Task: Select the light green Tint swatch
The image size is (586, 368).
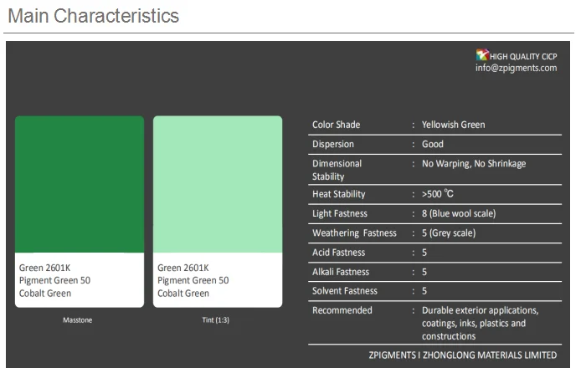Action: pyautogui.click(x=218, y=184)
